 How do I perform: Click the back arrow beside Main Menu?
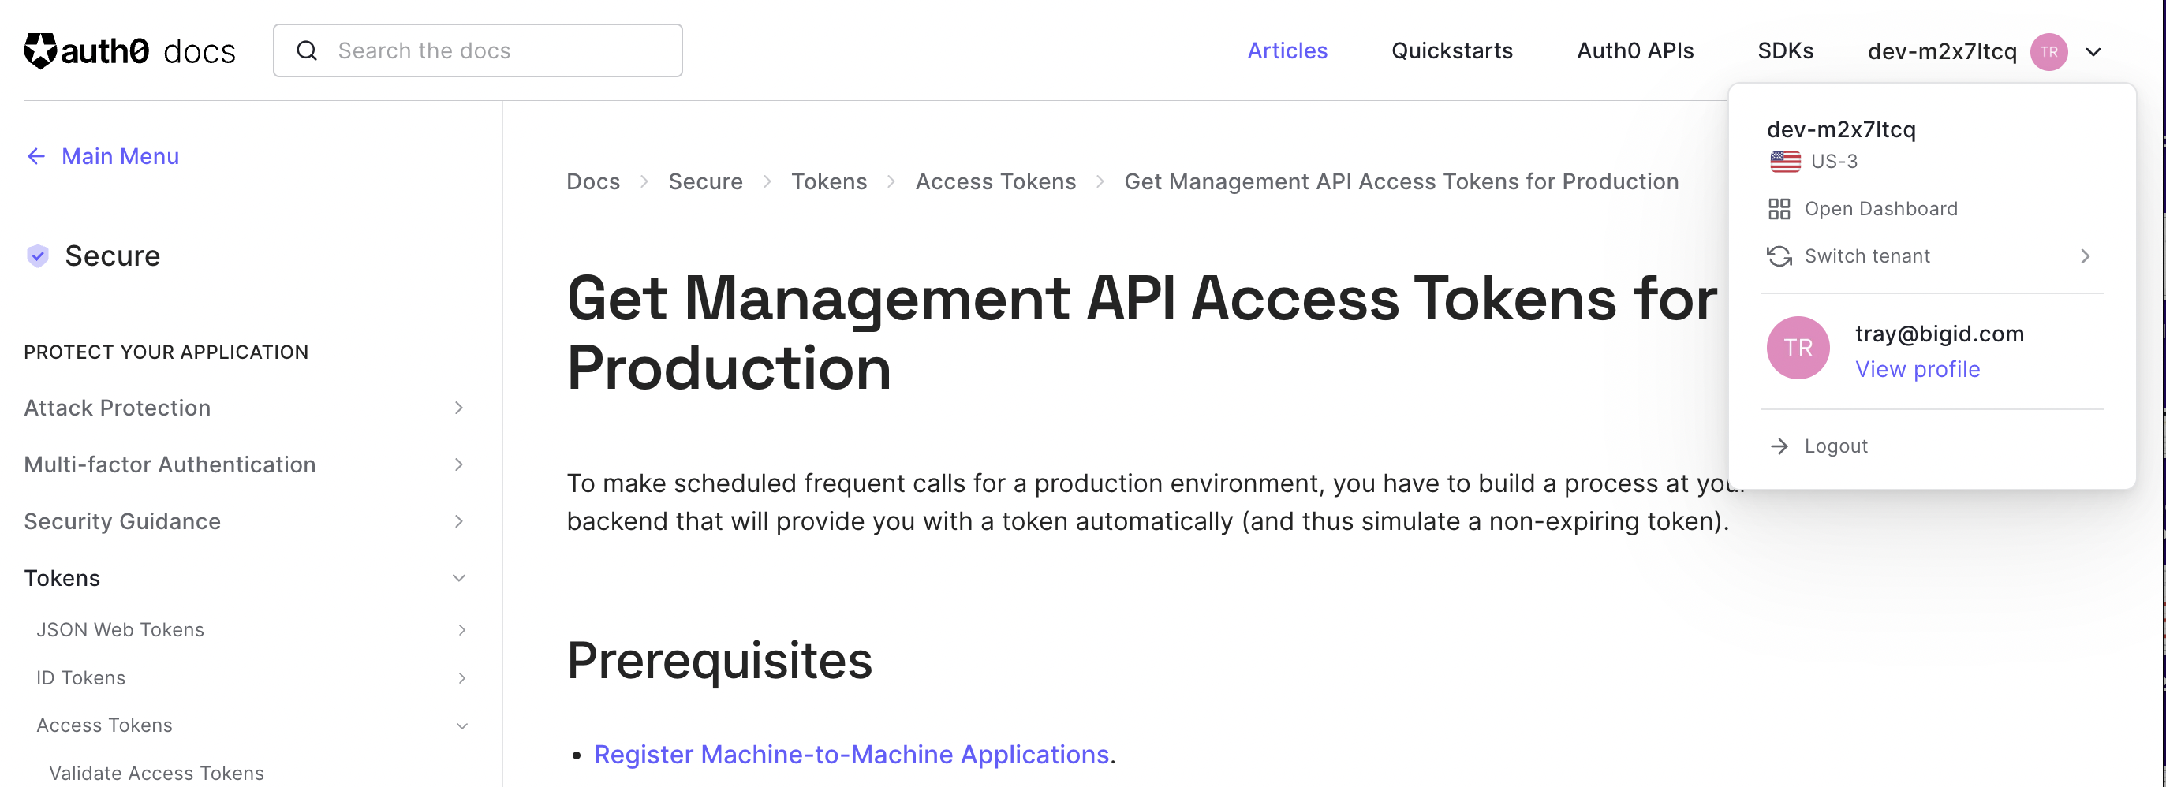(x=36, y=156)
